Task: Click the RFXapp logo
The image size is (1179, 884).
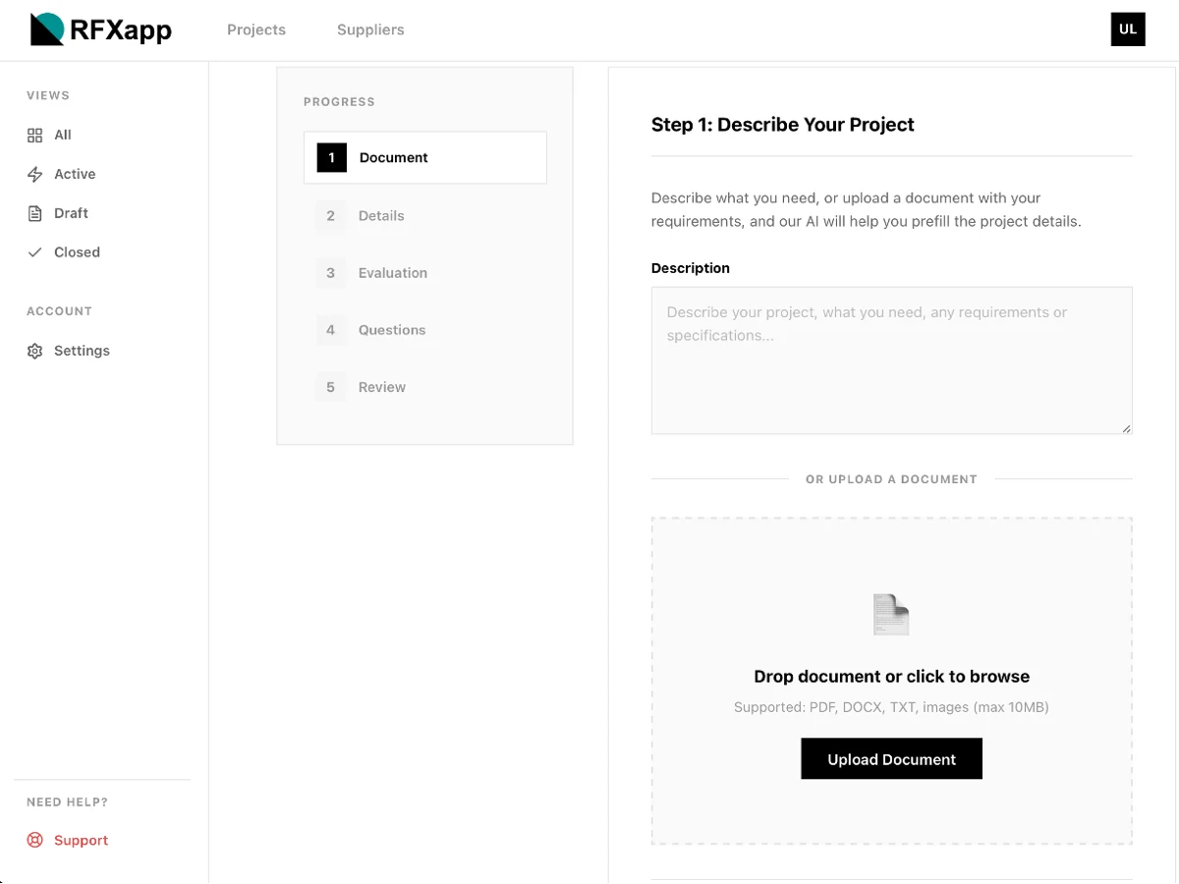Action: click(x=101, y=29)
